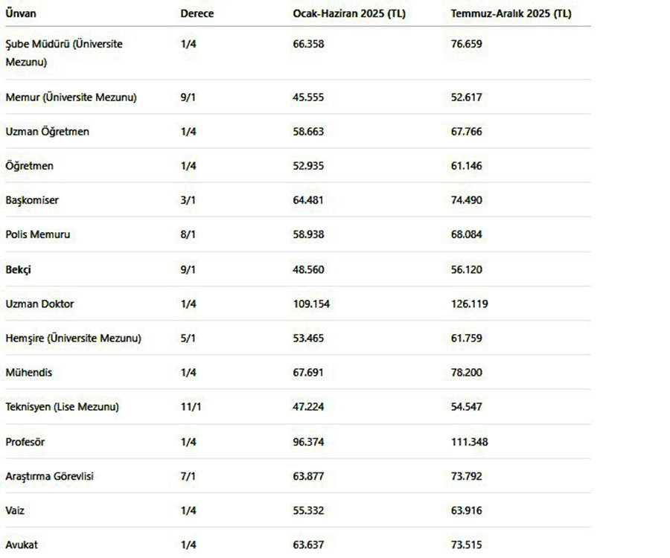Select the Temmuz-Aralık 2025 (TL) column header
670x558 pixels.
point(511,13)
